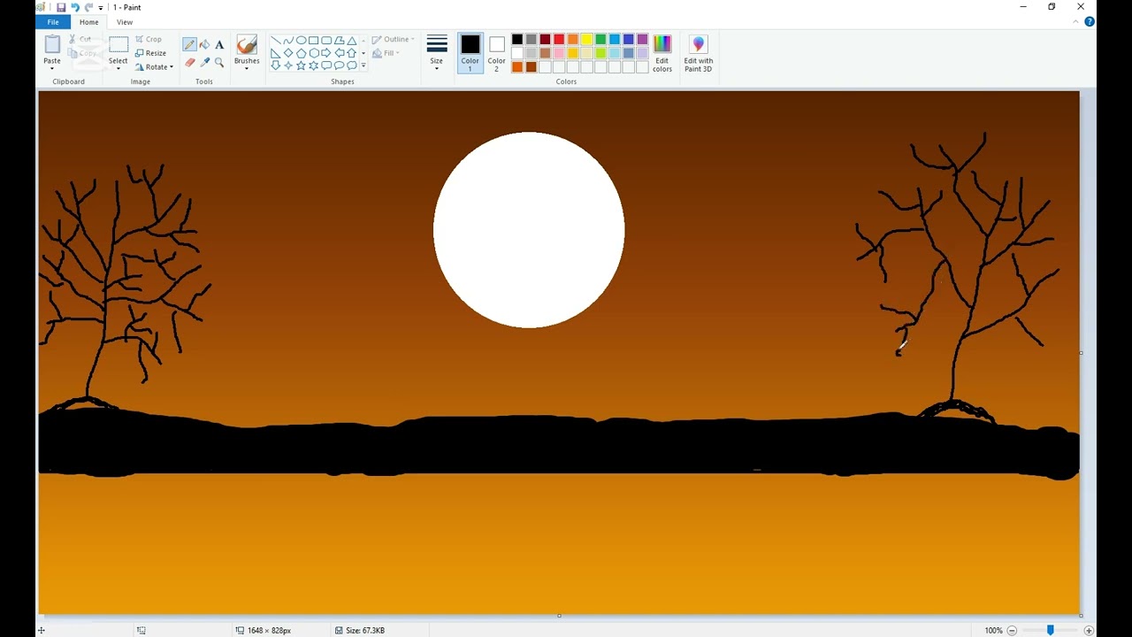Click the Edit with Paint 3D button
Screen dimensions: 1132x637
(698, 53)
